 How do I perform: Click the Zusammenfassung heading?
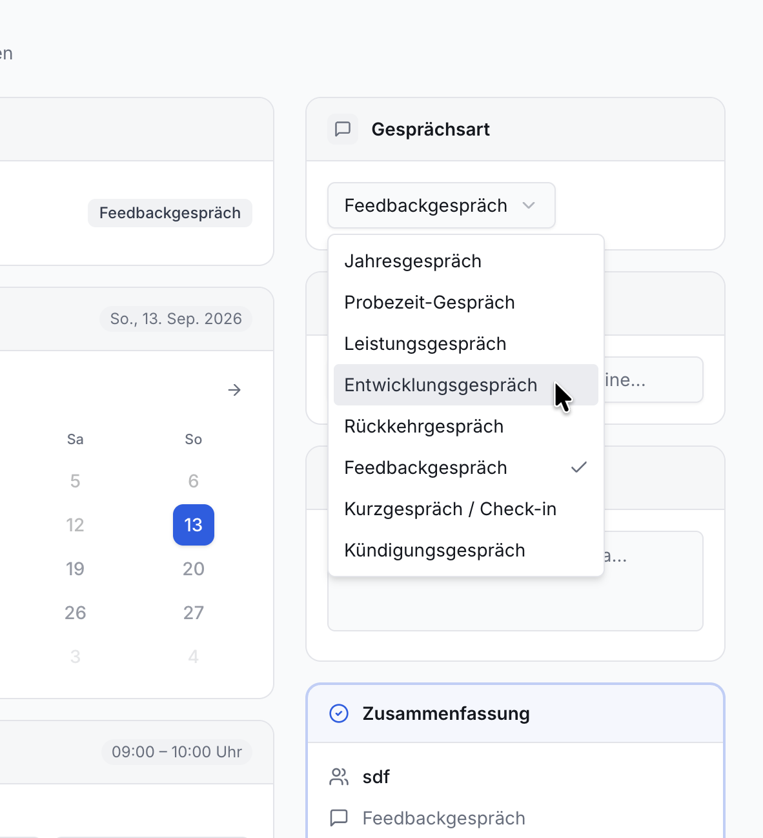pyautogui.click(x=446, y=713)
